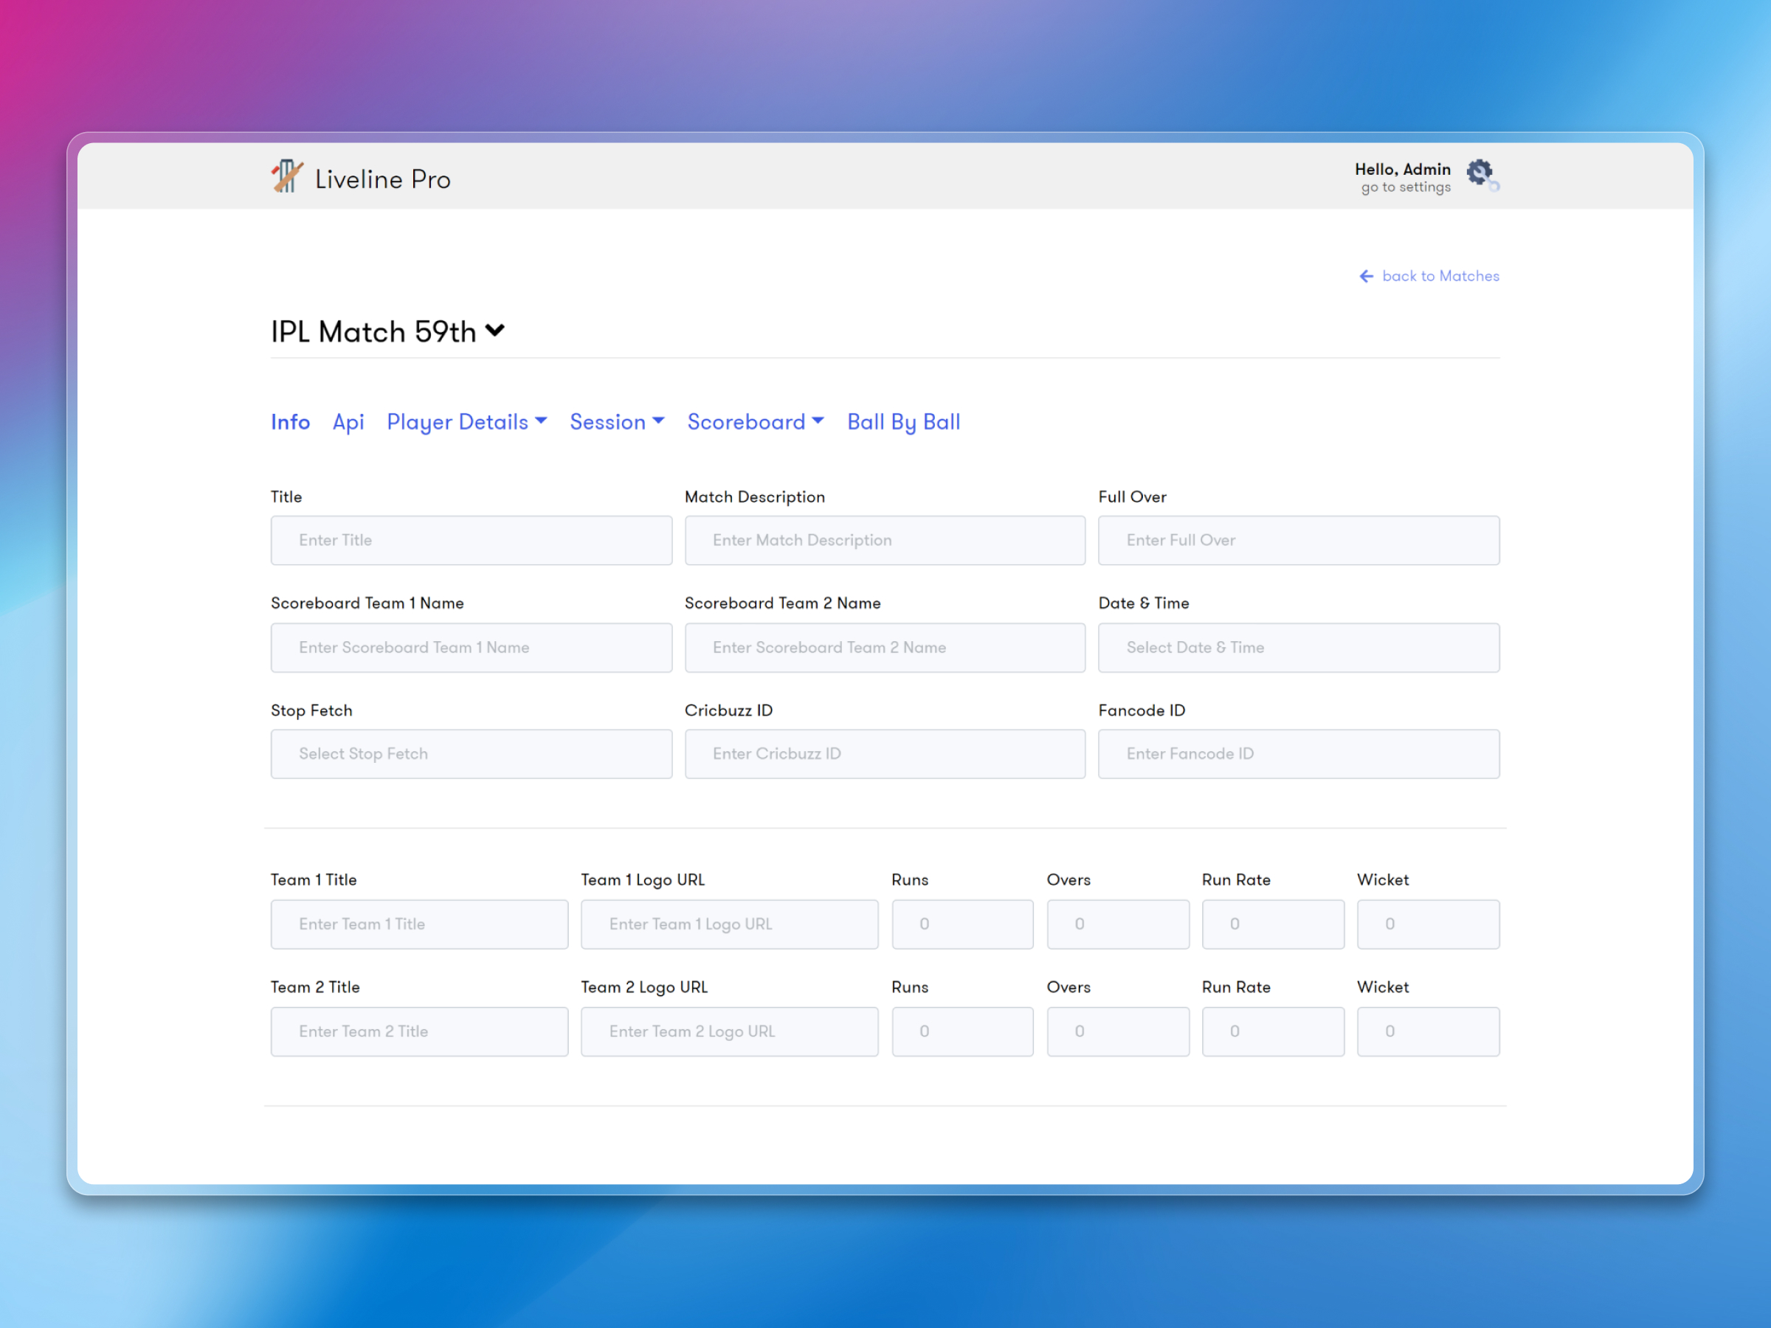The width and height of the screenshot is (1771, 1328).
Task: Expand the Session dropdown
Action: coord(616,422)
